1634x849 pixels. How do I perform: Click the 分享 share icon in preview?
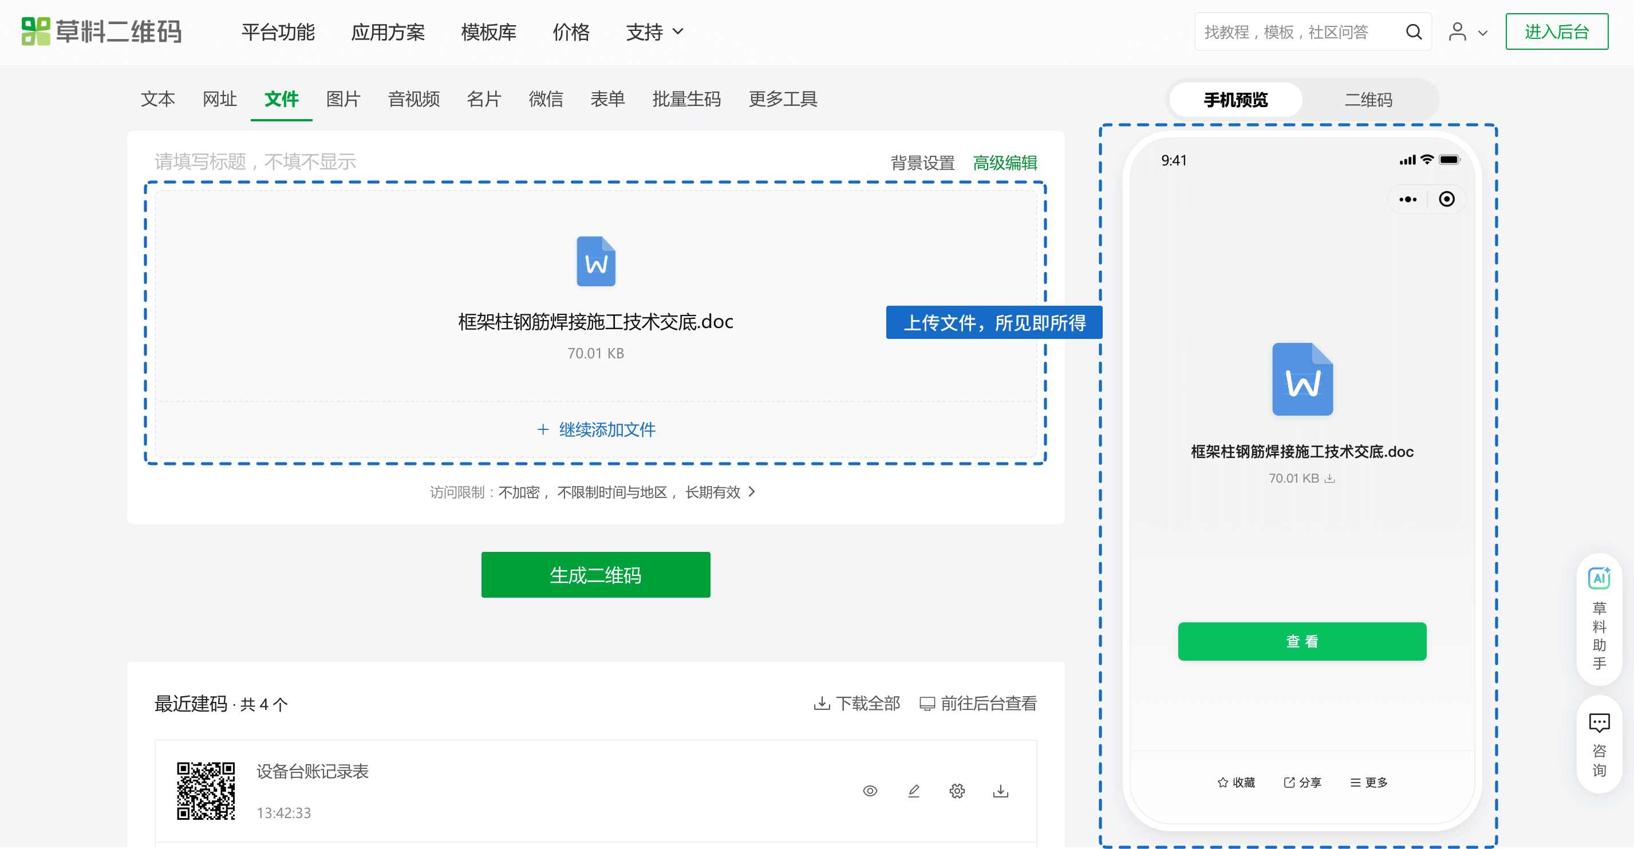coord(1288,782)
